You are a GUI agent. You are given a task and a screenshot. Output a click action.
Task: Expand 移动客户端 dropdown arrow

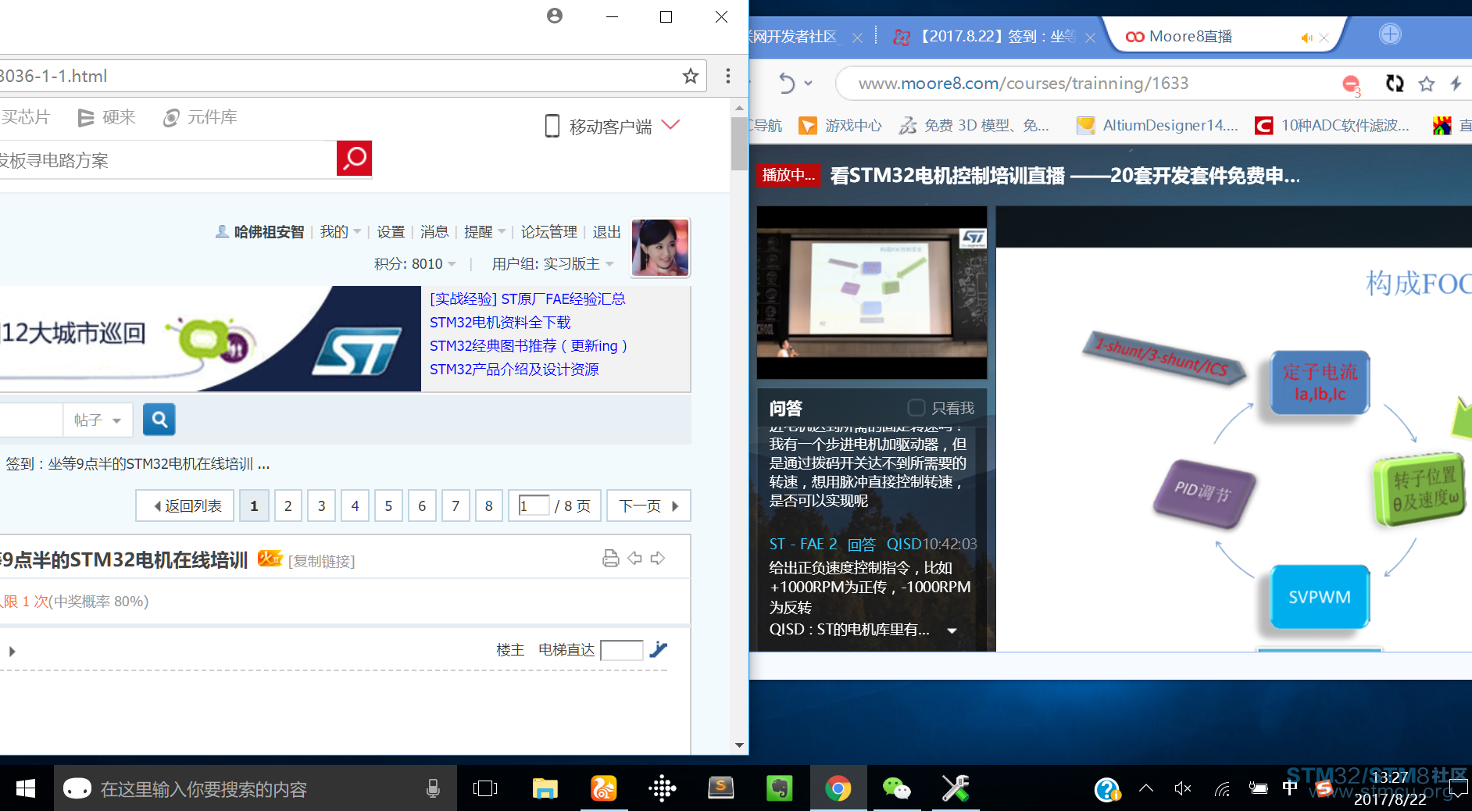point(670,125)
